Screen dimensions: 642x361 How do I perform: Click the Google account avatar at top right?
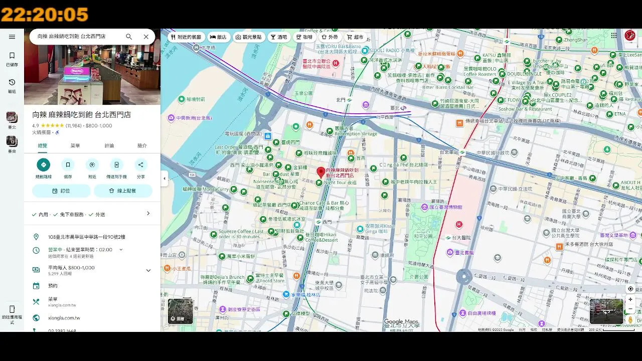coord(630,36)
